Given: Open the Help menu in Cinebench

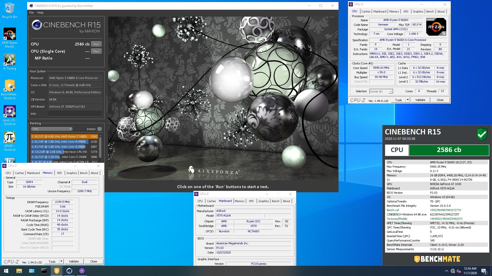Looking at the screenshot, I should (x=40, y=13).
